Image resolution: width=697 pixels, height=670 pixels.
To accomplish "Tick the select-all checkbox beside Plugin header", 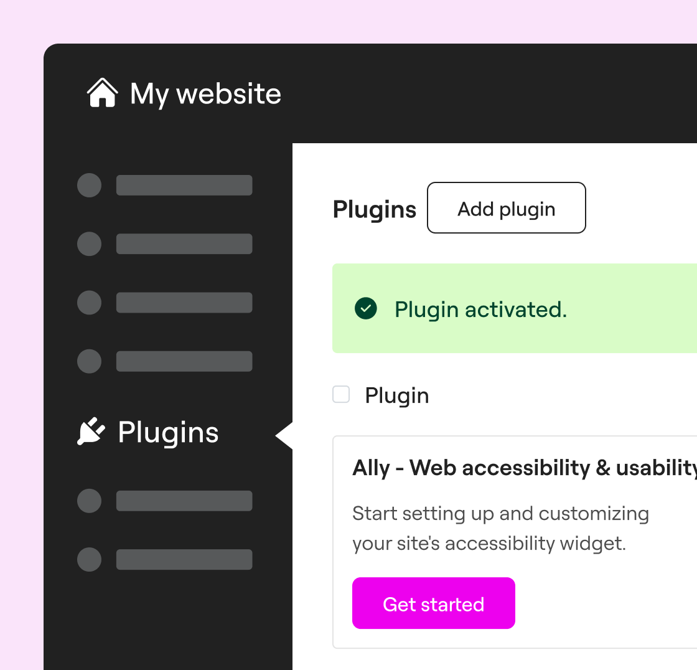I will point(341,395).
